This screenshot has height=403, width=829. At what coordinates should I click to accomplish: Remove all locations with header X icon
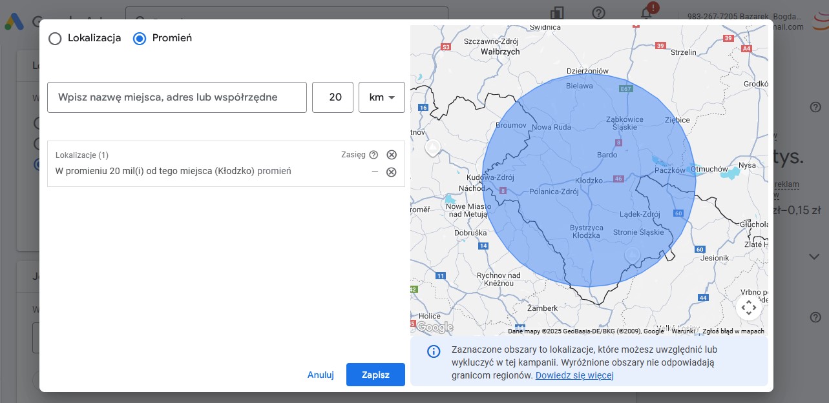pos(392,155)
